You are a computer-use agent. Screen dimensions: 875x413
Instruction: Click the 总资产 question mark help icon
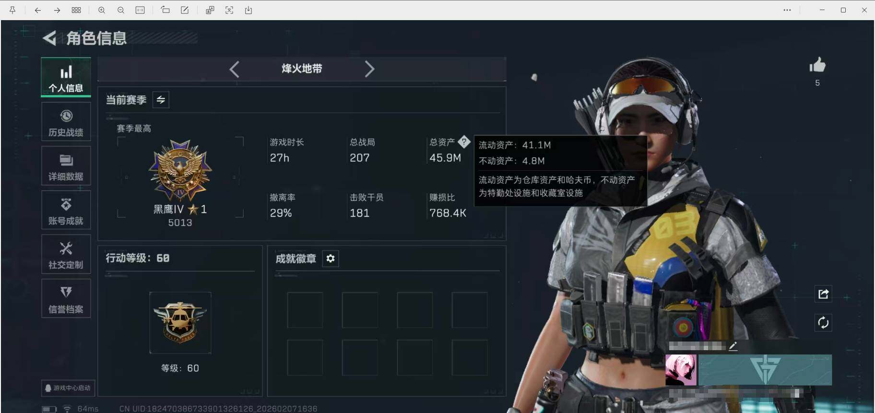click(464, 142)
